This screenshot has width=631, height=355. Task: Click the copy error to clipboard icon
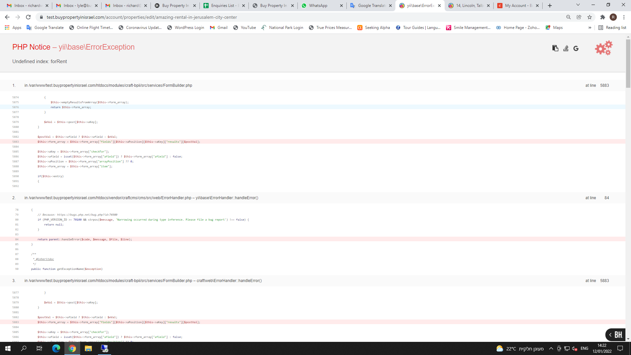coord(555,48)
